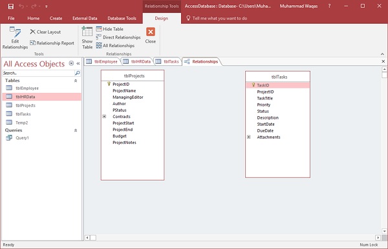Collapse the ribbon with the chevron
This screenshot has width=388, height=249.
(x=382, y=54)
